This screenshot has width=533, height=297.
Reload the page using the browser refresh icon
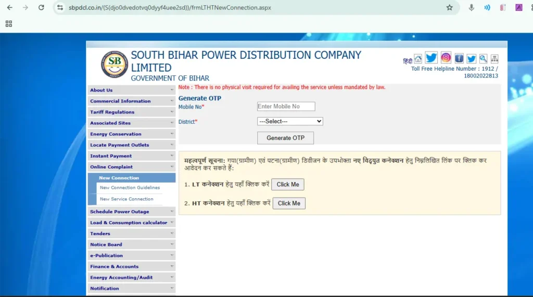click(x=41, y=8)
